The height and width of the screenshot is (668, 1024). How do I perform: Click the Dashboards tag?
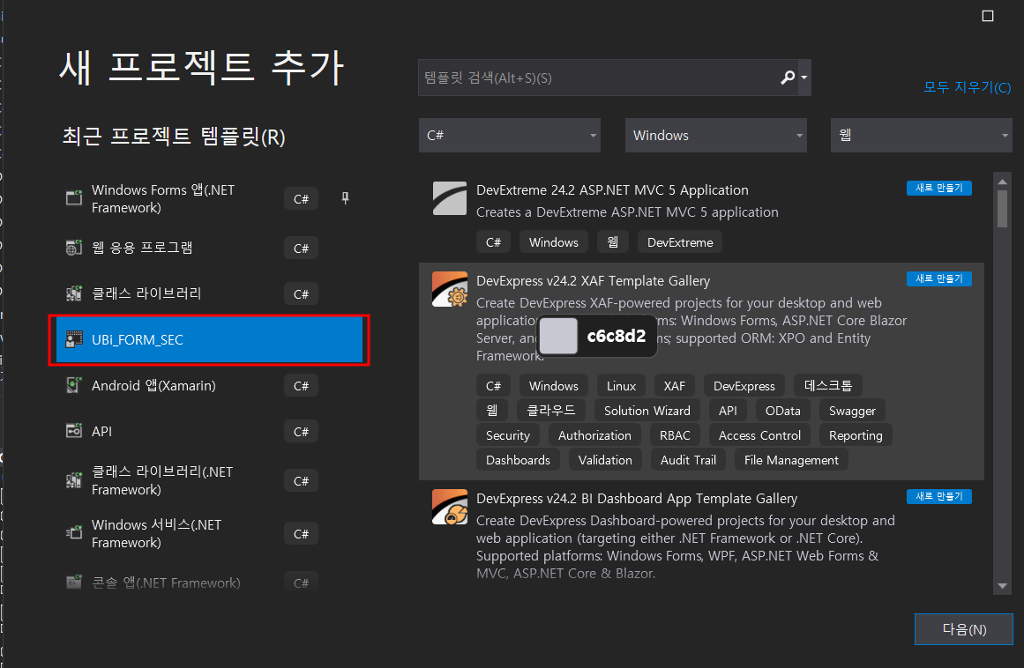point(518,460)
